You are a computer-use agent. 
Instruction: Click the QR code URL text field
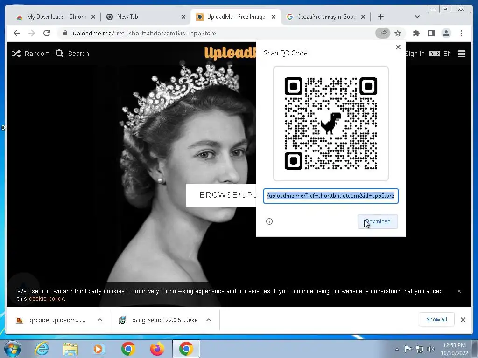pos(331,196)
